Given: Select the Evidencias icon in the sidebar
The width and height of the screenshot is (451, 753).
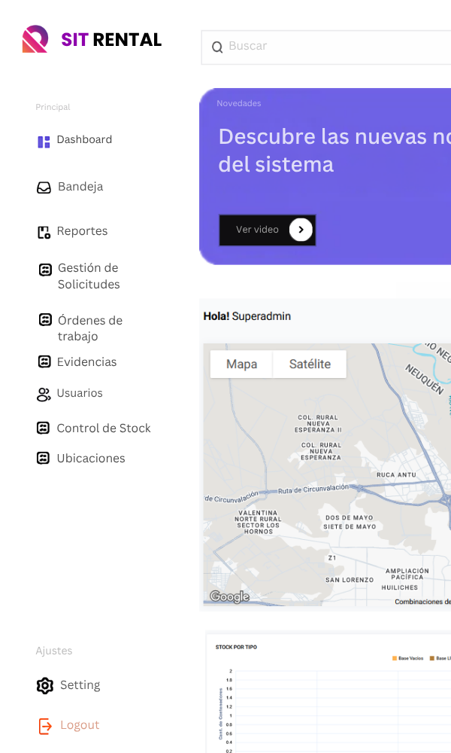Looking at the screenshot, I should point(44,362).
